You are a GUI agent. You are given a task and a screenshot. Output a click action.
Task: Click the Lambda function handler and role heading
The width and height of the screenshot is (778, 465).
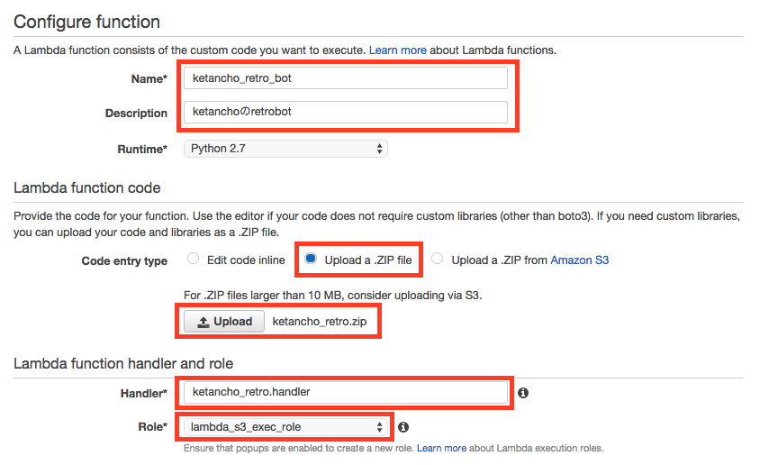click(x=123, y=364)
